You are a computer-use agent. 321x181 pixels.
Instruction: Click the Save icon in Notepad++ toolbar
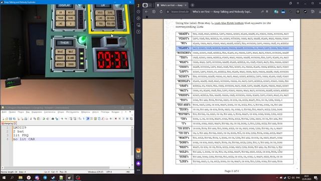(x=10, y=119)
